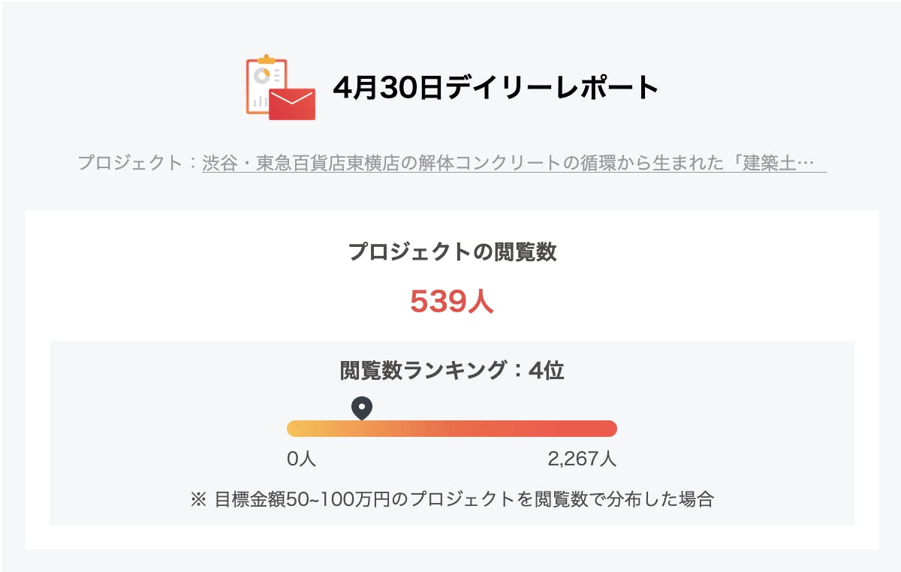
Task: Click the デイリーレポート word in title
Action: [x=552, y=89]
